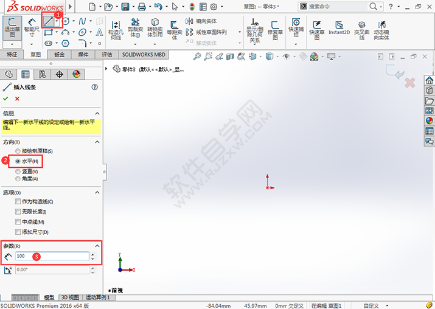The width and height of the screenshot is (435, 309).
Task: Cancel Insert Line with red X
Action: [x=17, y=99]
